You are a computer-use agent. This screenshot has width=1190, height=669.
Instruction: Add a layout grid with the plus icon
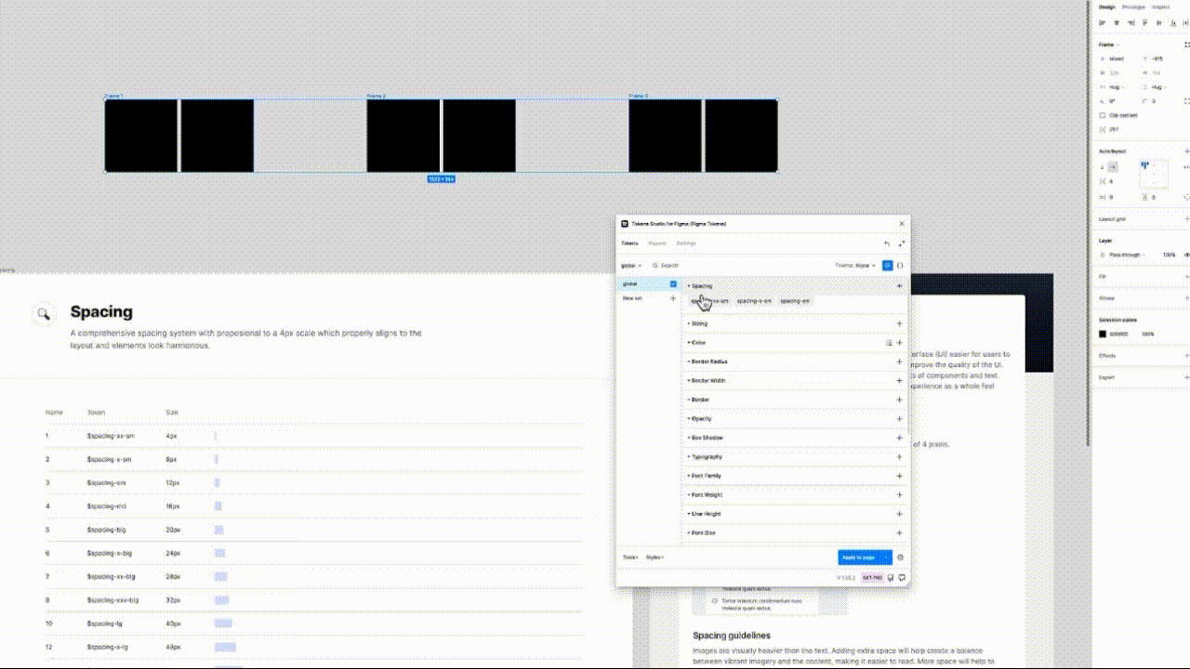coord(1185,219)
